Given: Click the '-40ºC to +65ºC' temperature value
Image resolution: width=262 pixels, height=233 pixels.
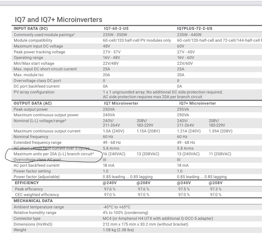Looking at the screenshot, I should 117,207.
